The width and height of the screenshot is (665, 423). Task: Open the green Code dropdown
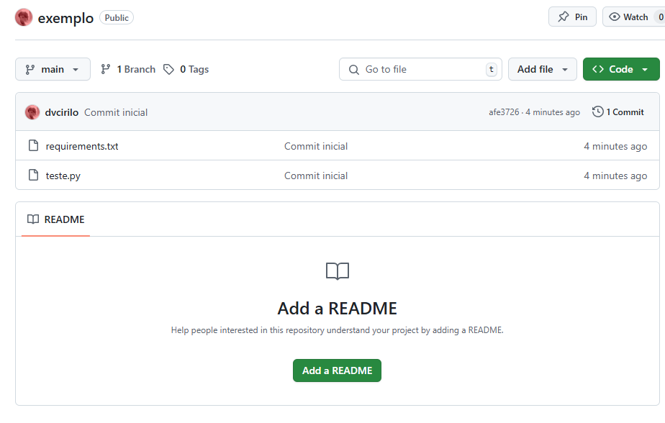point(620,69)
